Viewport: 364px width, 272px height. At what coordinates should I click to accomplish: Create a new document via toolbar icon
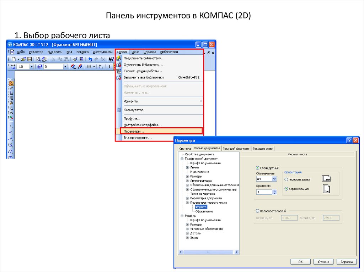[14, 59]
